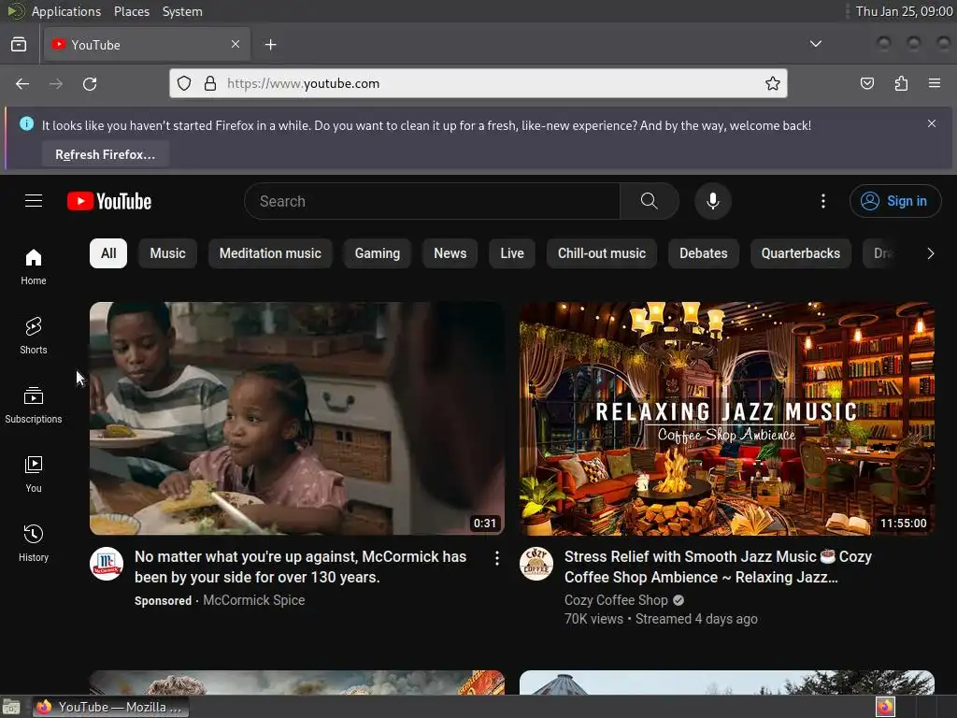Screen dimensions: 957x718
Task: Select the Quarterbacks category chip
Action: pos(801,253)
